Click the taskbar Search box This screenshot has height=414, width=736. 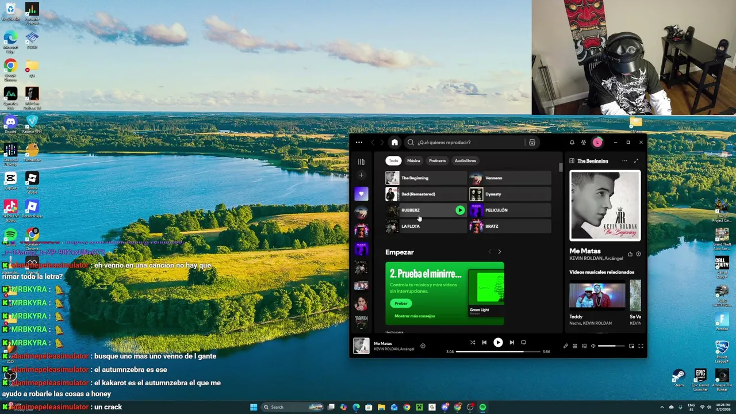click(292, 407)
